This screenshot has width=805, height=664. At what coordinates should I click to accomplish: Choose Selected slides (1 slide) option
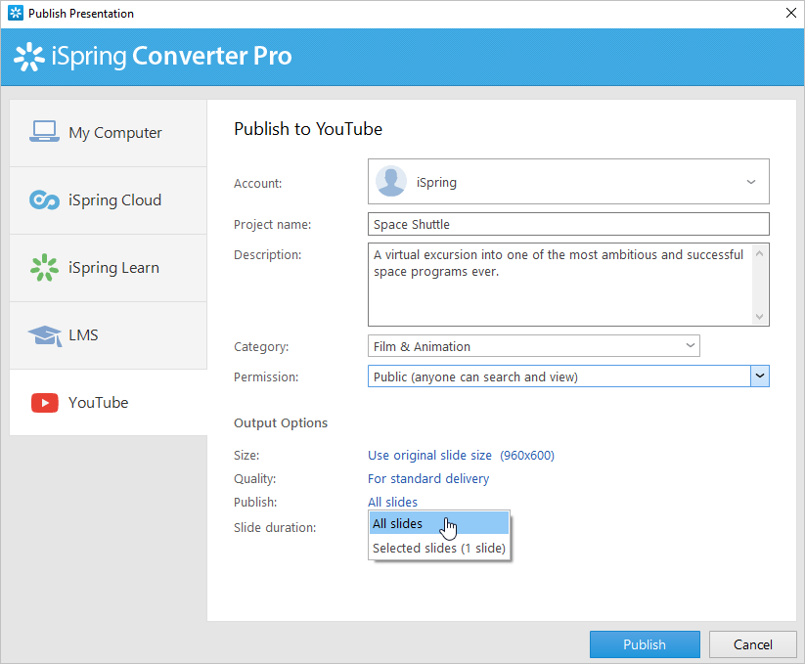[x=439, y=548]
